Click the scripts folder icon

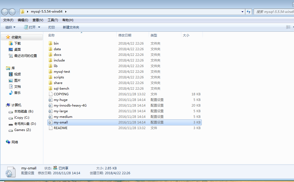[x=51, y=77]
